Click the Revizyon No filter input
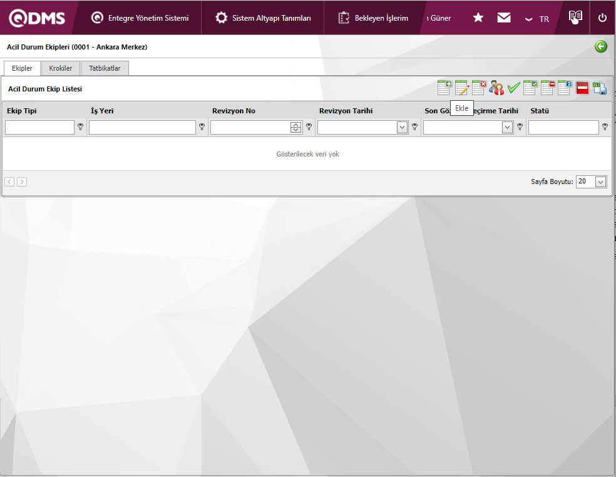The height and width of the screenshot is (477, 616). 250,127
